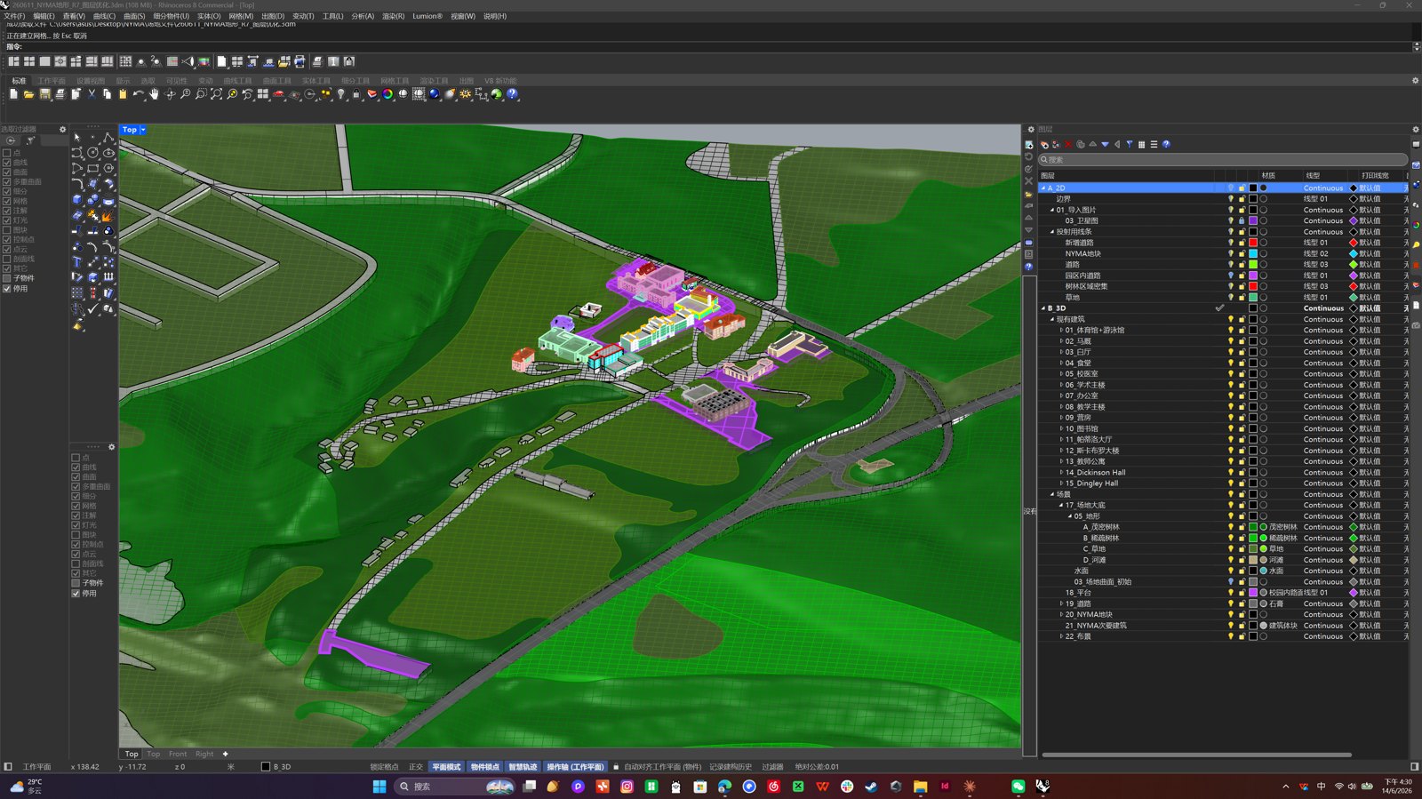Image resolution: width=1422 pixels, height=799 pixels.
Task: Click the padlock Lock objects toolbar icon
Action: pyautogui.click(x=356, y=94)
